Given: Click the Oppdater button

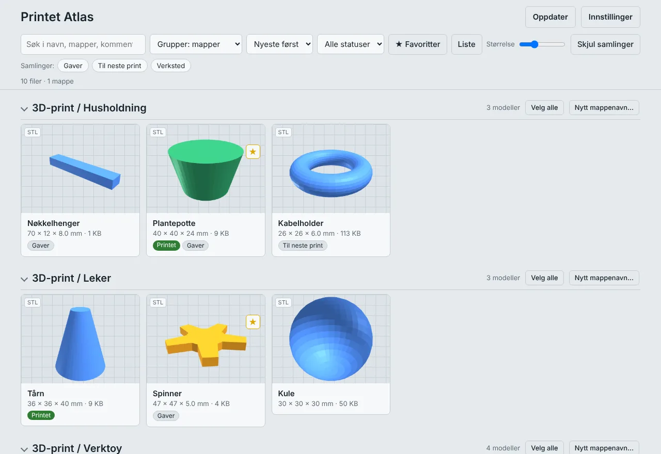Looking at the screenshot, I should pos(550,17).
